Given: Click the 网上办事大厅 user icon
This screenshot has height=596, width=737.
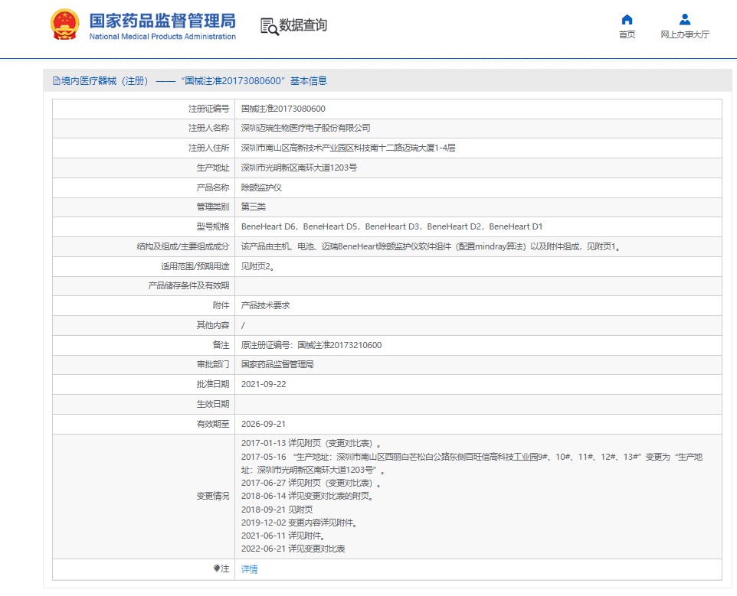Looking at the screenshot, I should click(x=685, y=19).
